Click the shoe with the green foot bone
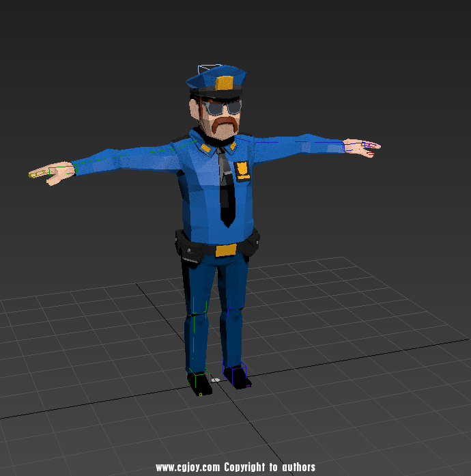The image size is (471, 476). pyautogui.click(x=199, y=382)
